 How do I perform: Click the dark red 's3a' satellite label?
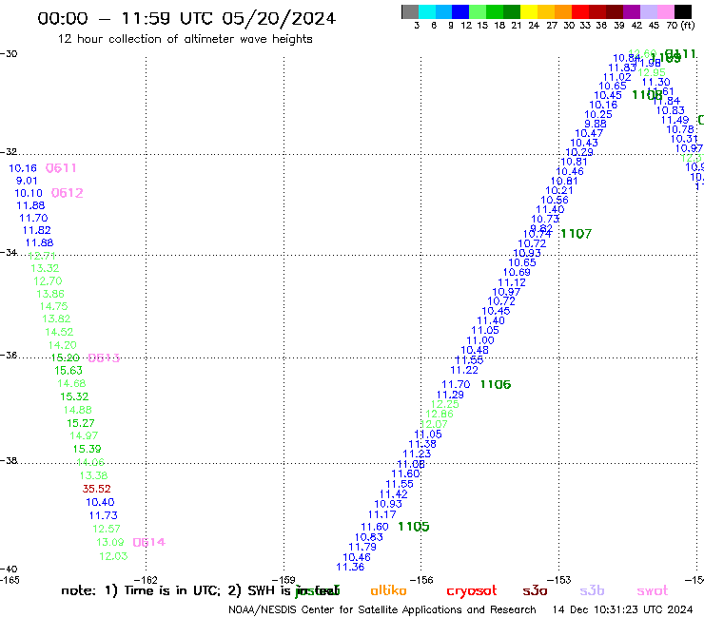(x=535, y=590)
